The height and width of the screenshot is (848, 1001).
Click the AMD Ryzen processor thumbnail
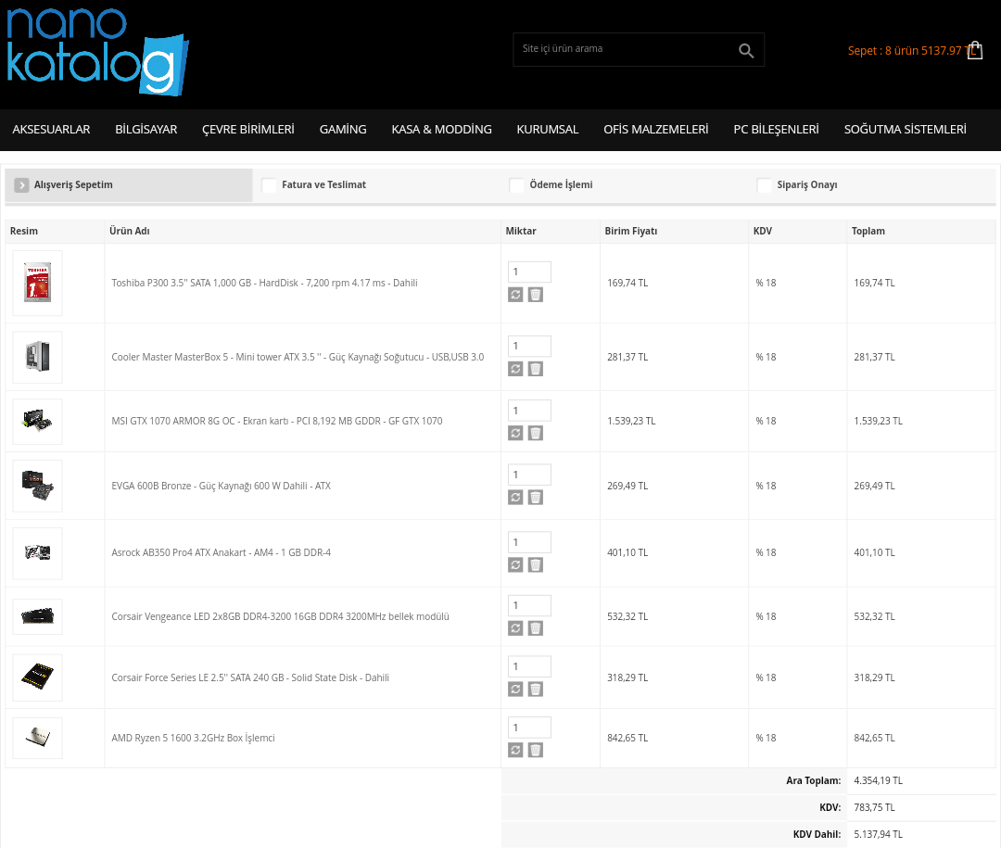(x=38, y=738)
